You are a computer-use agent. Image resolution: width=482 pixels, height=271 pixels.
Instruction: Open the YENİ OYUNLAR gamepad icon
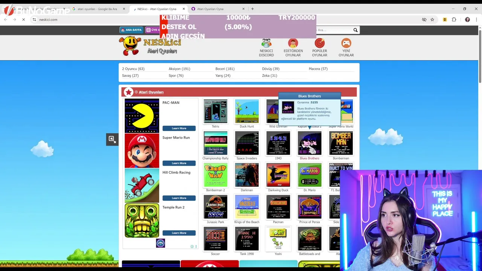coord(346,43)
